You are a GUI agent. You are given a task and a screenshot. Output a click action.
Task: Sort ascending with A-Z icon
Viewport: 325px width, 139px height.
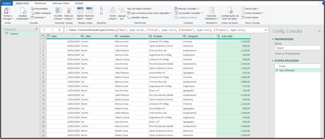click(102, 9)
